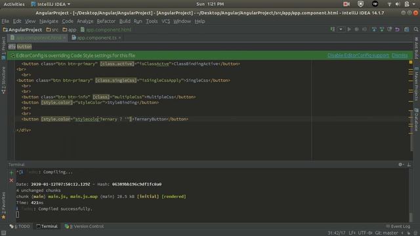Click the tool windows toggle in bottom-left corner
This screenshot has width=420, height=236.
[x=3, y=233]
